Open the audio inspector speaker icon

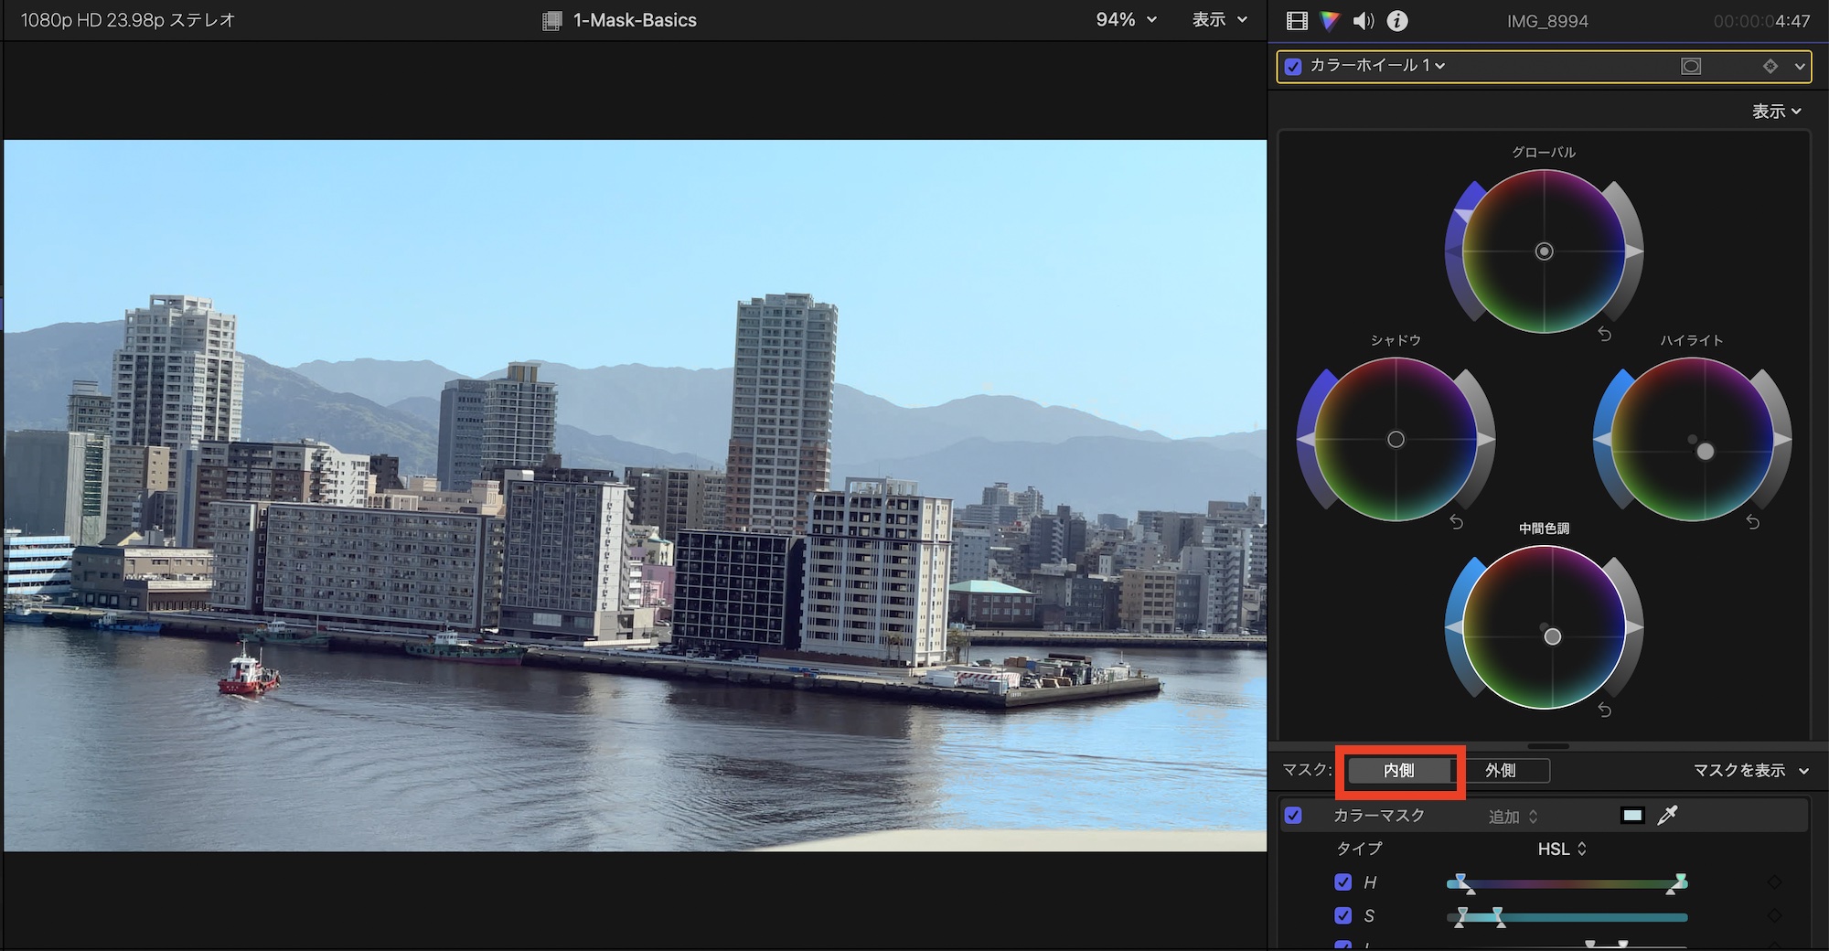pyautogui.click(x=1364, y=21)
